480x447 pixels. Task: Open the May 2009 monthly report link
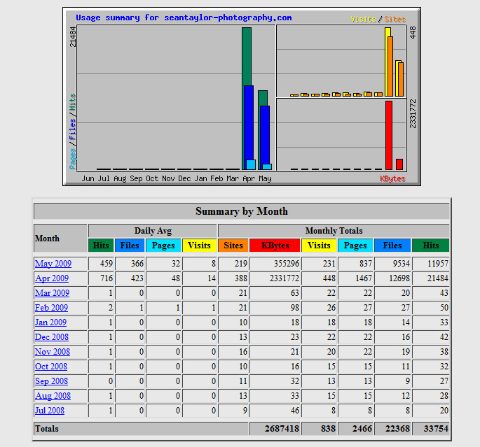(x=53, y=264)
